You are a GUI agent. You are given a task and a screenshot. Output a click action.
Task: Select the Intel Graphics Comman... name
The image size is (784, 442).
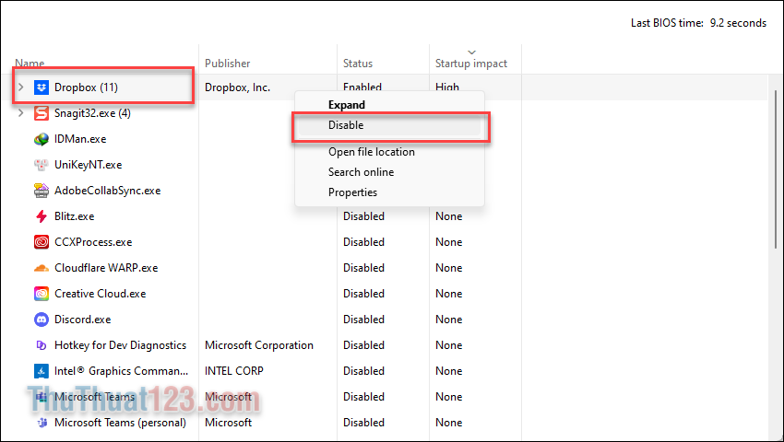(x=121, y=371)
